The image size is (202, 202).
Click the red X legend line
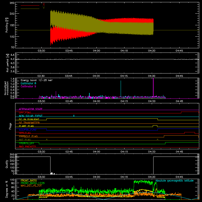coord(30,5)
